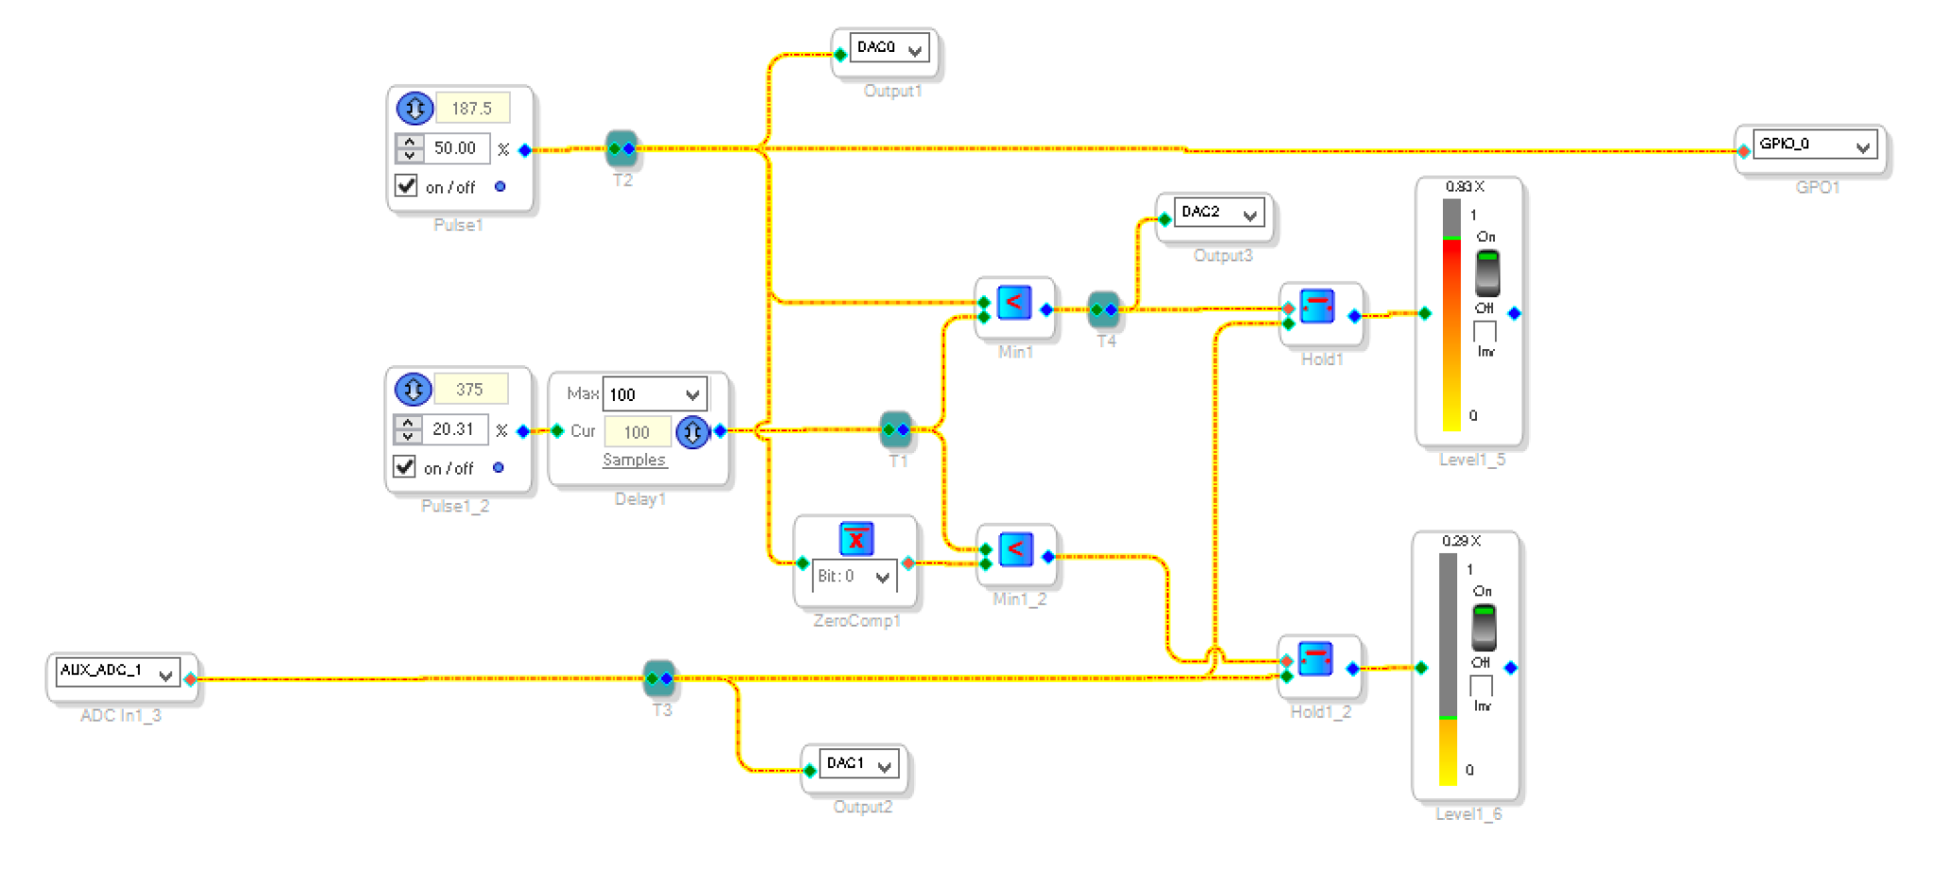Click Min1_2 output pin
Image resolution: width=1934 pixels, height=870 pixels.
(x=1048, y=557)
